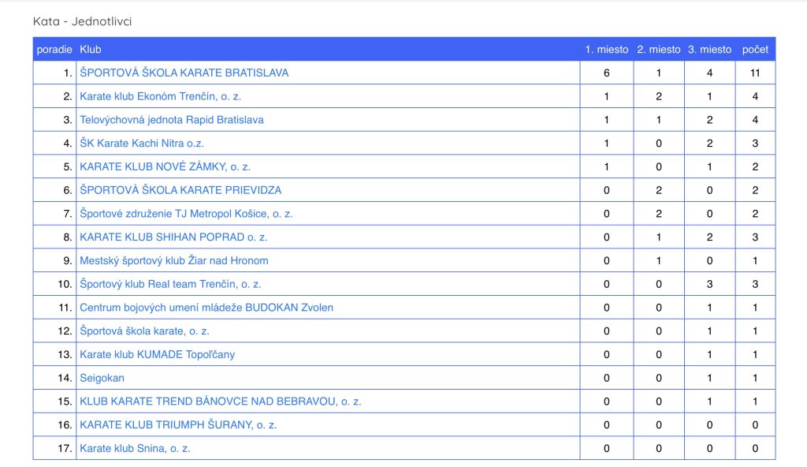Open Športový klub Real team Trenčín link
Screen dimensions: 807x467
(170, 284)
